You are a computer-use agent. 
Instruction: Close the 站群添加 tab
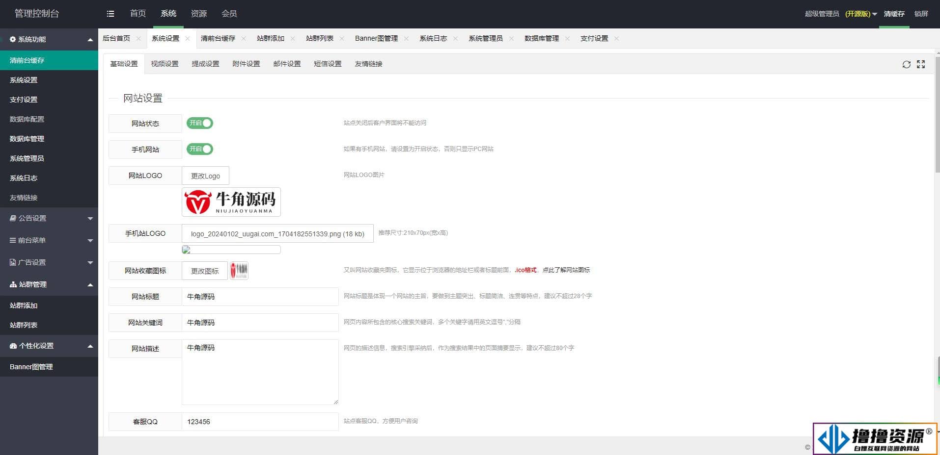pyautogui.click(x=293, y=39)
